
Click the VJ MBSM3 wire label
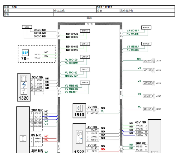(x=72, y=89)
